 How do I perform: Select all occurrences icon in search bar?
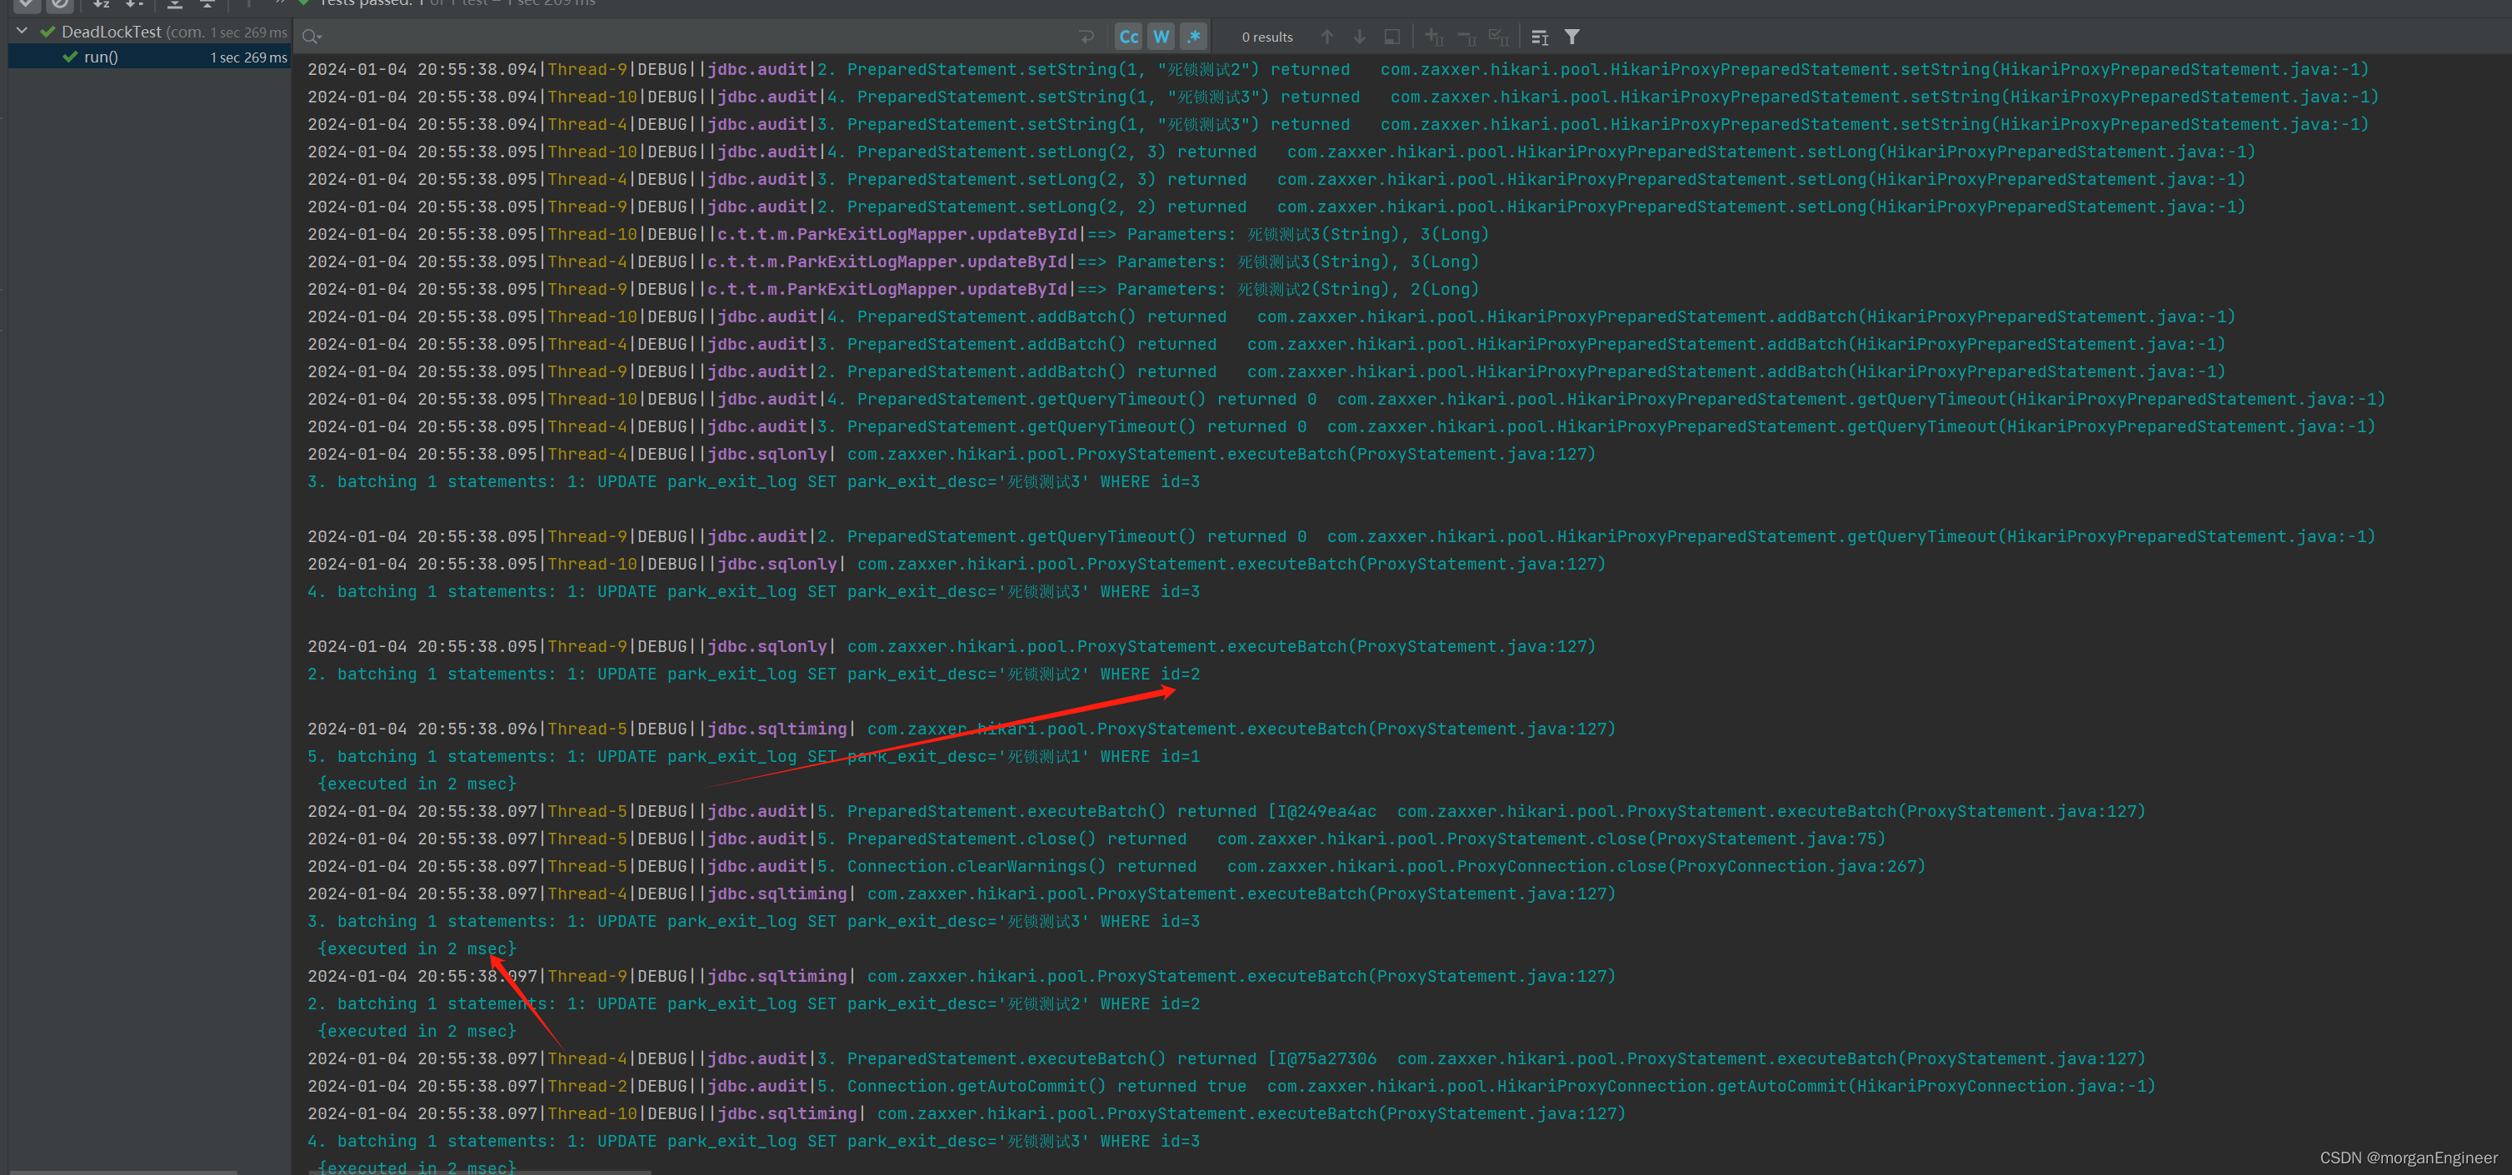pos(1499,37)
